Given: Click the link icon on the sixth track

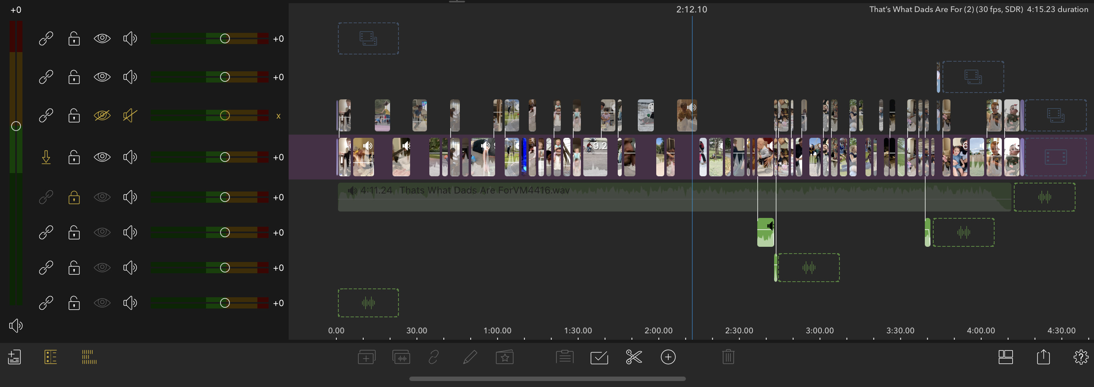Looking at the screenshot, I should pos(46,232).
